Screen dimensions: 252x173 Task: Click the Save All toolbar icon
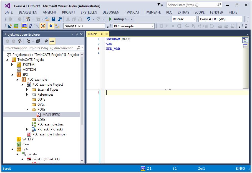tap(59, 19)
